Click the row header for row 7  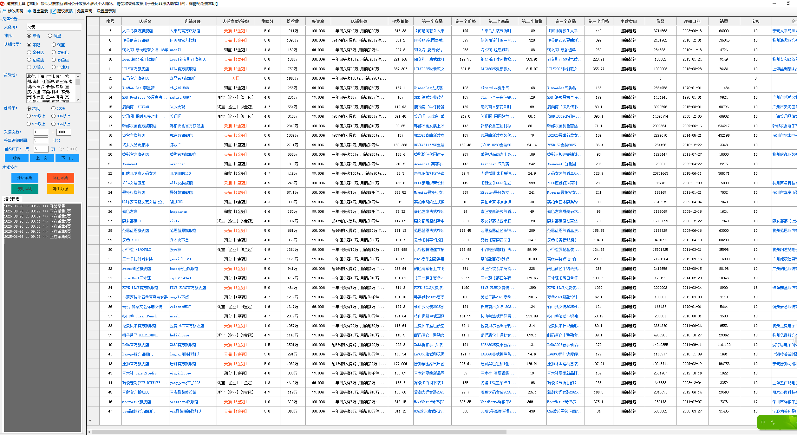tap(93, 31)
